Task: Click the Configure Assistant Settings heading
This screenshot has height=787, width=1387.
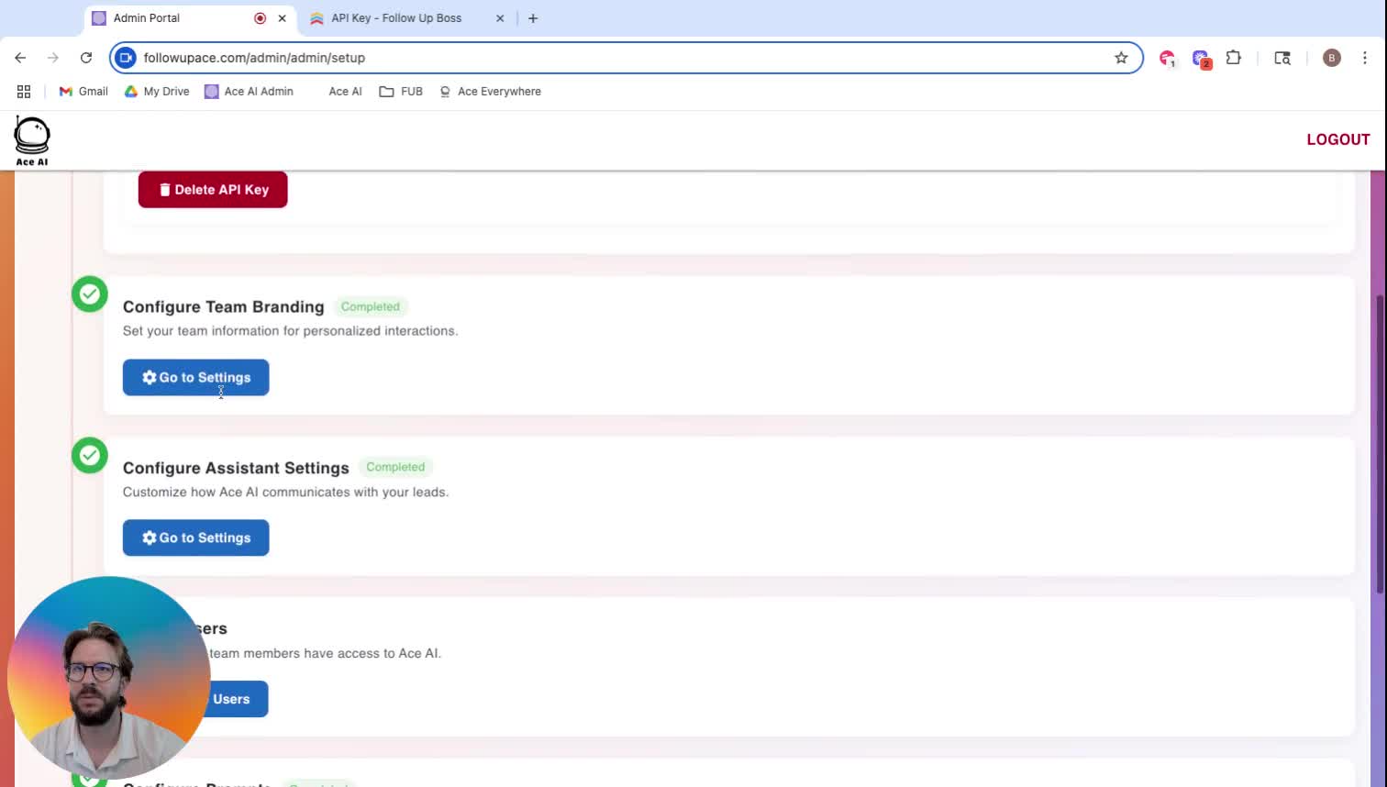Action: point(236,468)
